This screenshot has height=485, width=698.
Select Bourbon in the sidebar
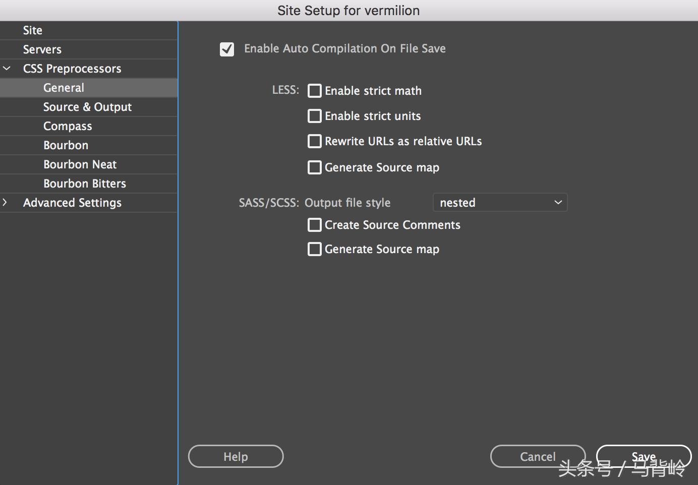[66, 145]
